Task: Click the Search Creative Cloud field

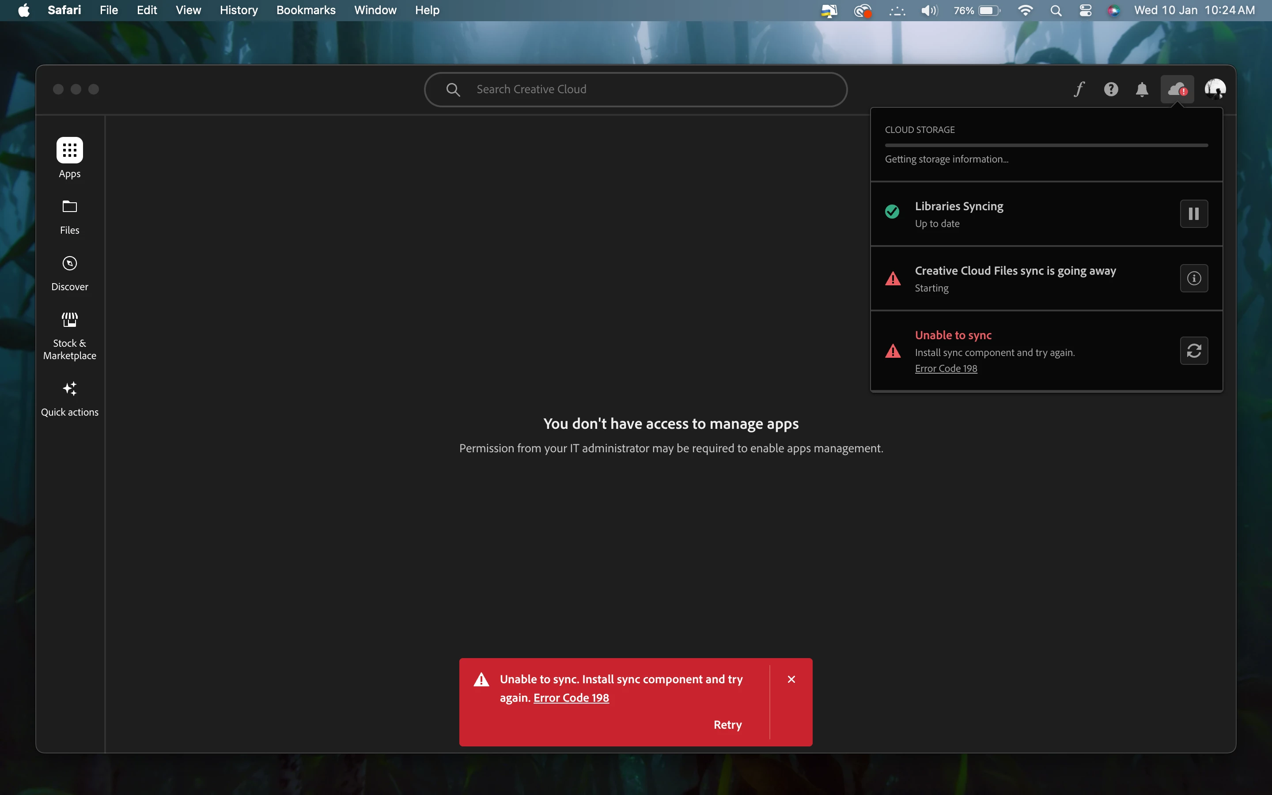Action: (636, 89)
